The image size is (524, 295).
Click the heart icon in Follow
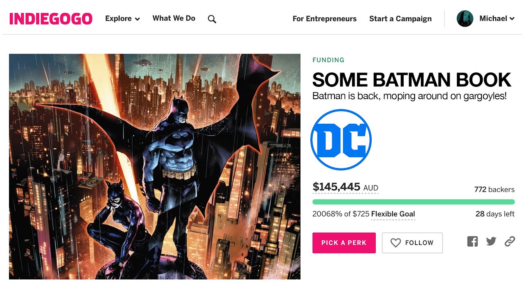click(x=395, y=243)
